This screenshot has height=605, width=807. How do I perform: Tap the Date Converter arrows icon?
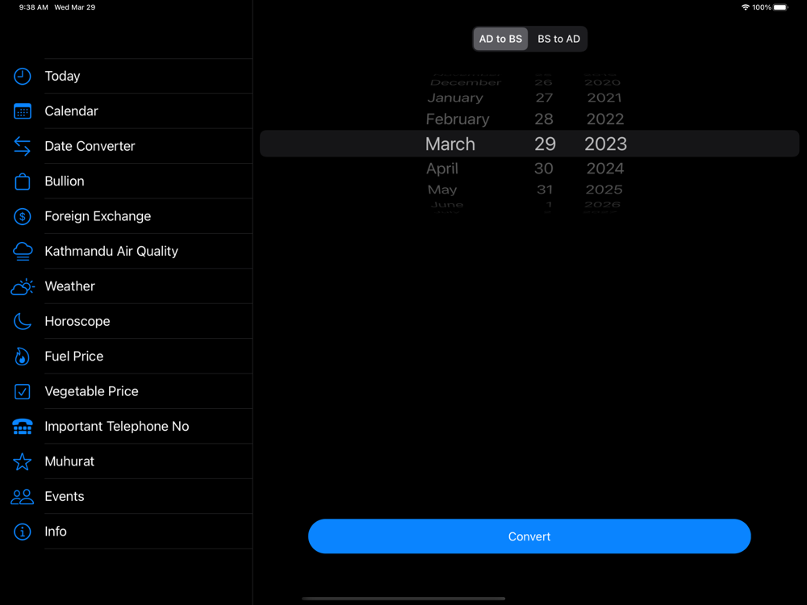22,146
